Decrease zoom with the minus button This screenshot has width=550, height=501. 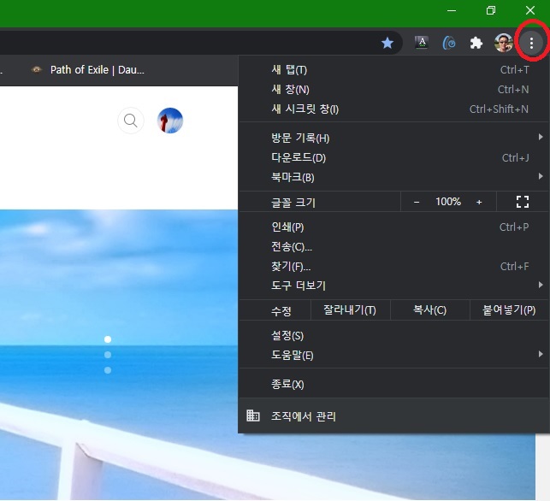click(x=417, y=202)
